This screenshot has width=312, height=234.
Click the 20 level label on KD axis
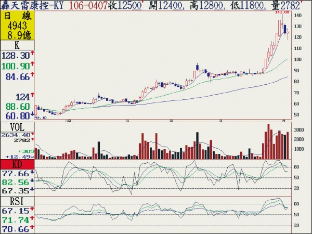pos(296,188)
